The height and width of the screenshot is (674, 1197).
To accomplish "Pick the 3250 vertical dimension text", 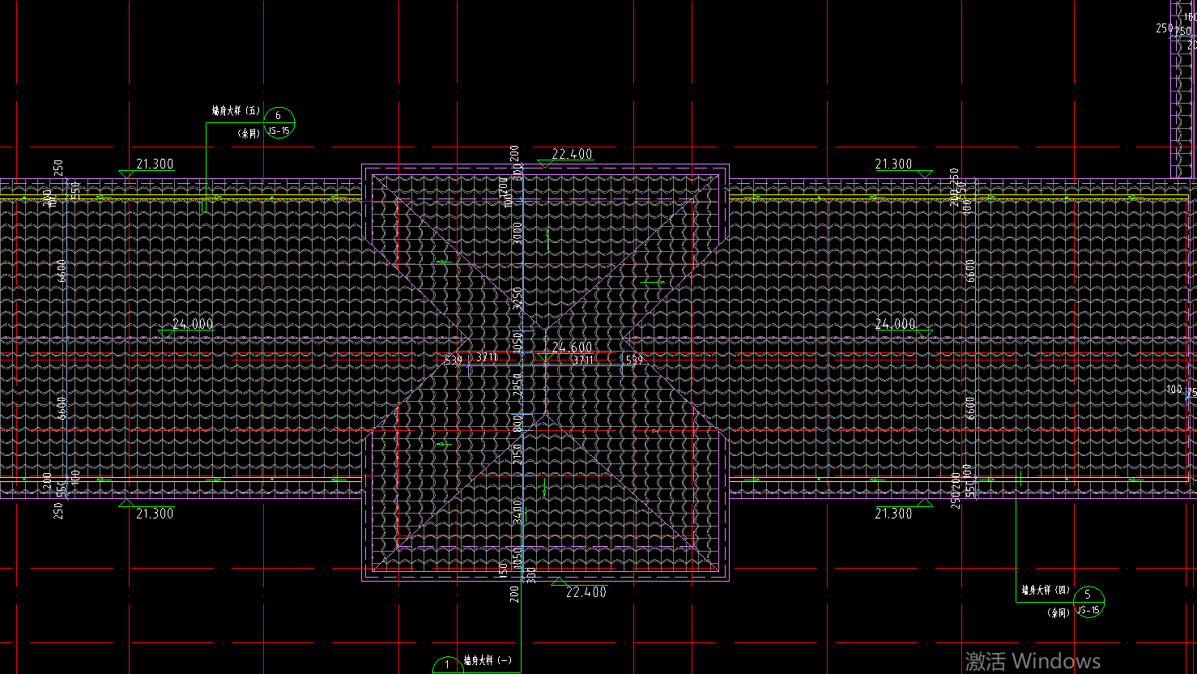I will click(x=518, y=299).
